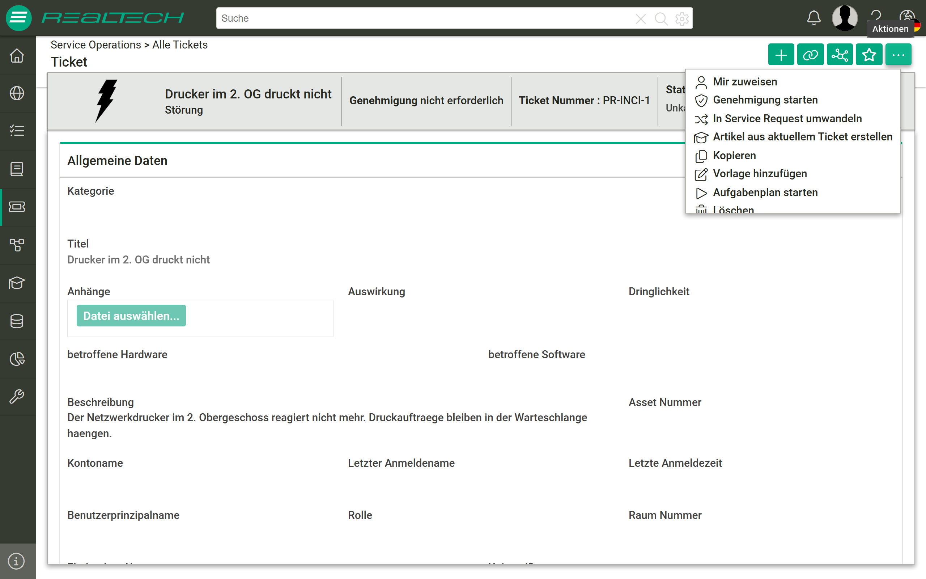The width and height of the screenshot is (926, 579).
Task: Click the green link chain button
Action: pyautogui.click(x=811, y=55)
